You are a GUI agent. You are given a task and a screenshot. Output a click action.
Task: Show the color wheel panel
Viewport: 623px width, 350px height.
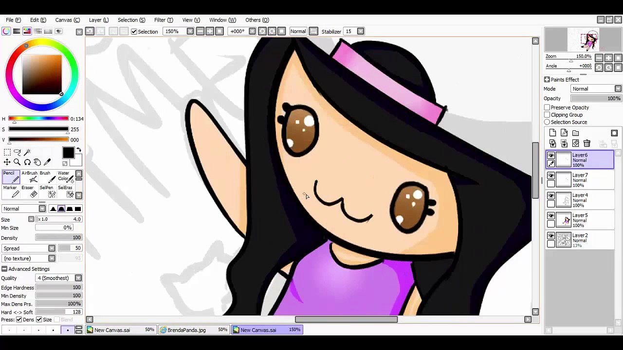point(6,31)
